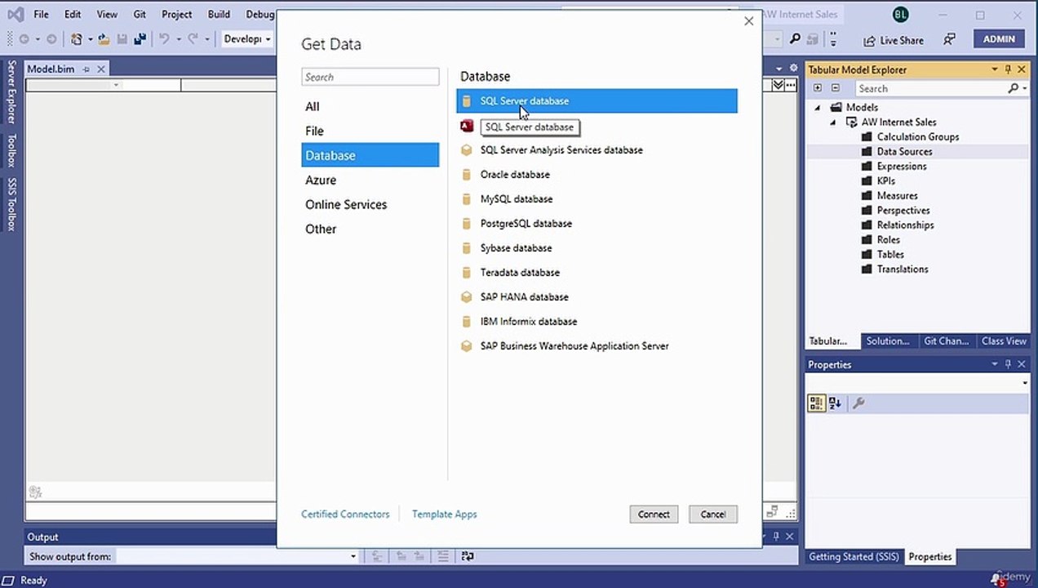Viewport: 1038px width, 588px height.
Task: Select Tables folder in explorer
Action: (x=890, y=254)
